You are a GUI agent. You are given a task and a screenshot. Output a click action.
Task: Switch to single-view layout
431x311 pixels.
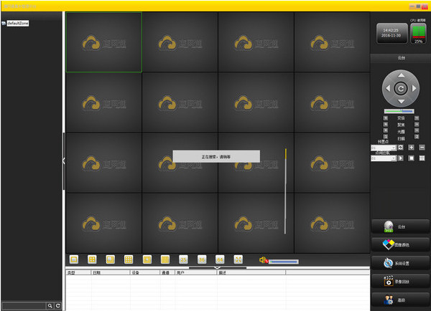point(74,259)
